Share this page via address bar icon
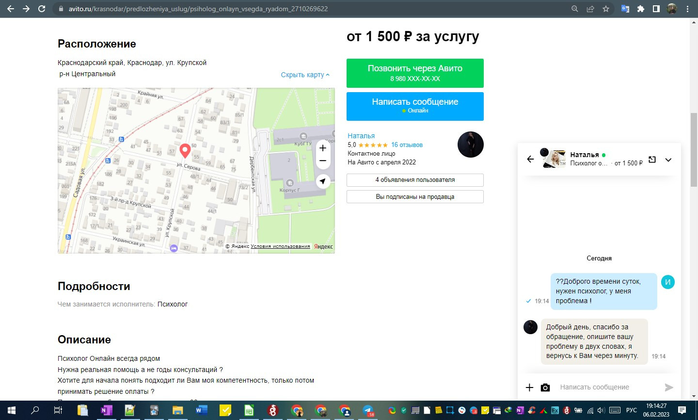The image size is (698, 420). [x=590, y=9]
